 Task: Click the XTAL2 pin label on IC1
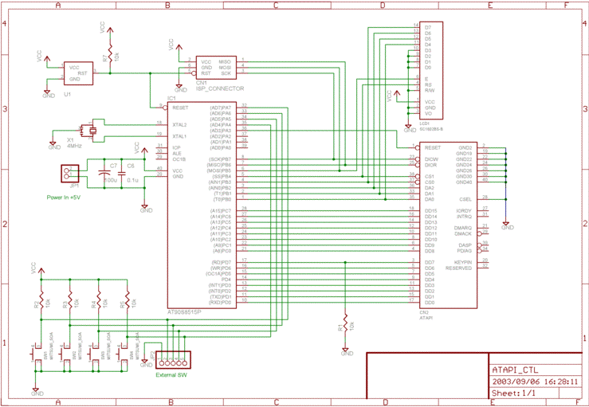180,124
